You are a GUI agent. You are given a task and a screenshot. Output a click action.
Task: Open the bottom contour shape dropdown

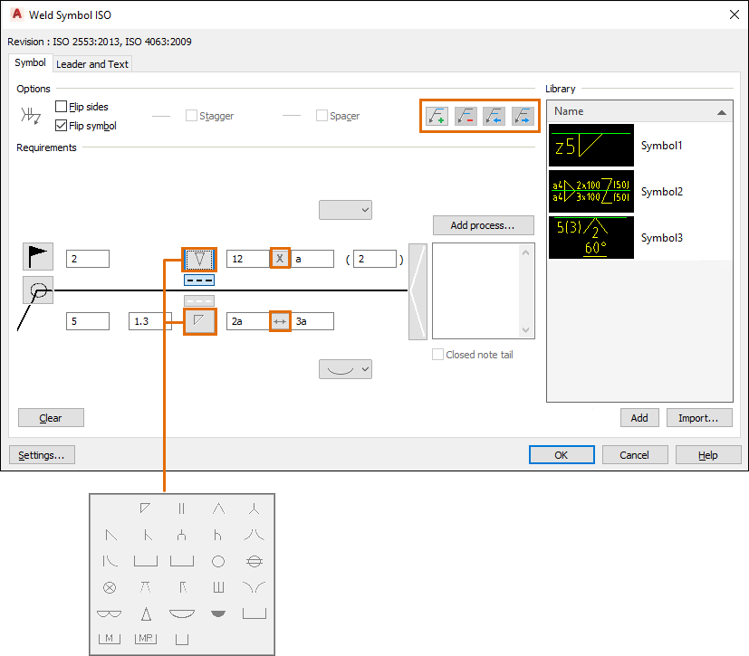[x=345, y=368]
